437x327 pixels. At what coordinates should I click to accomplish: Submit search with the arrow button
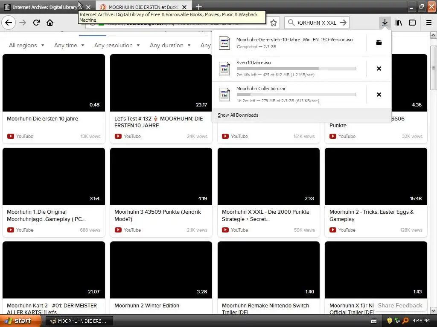(344, 23)
